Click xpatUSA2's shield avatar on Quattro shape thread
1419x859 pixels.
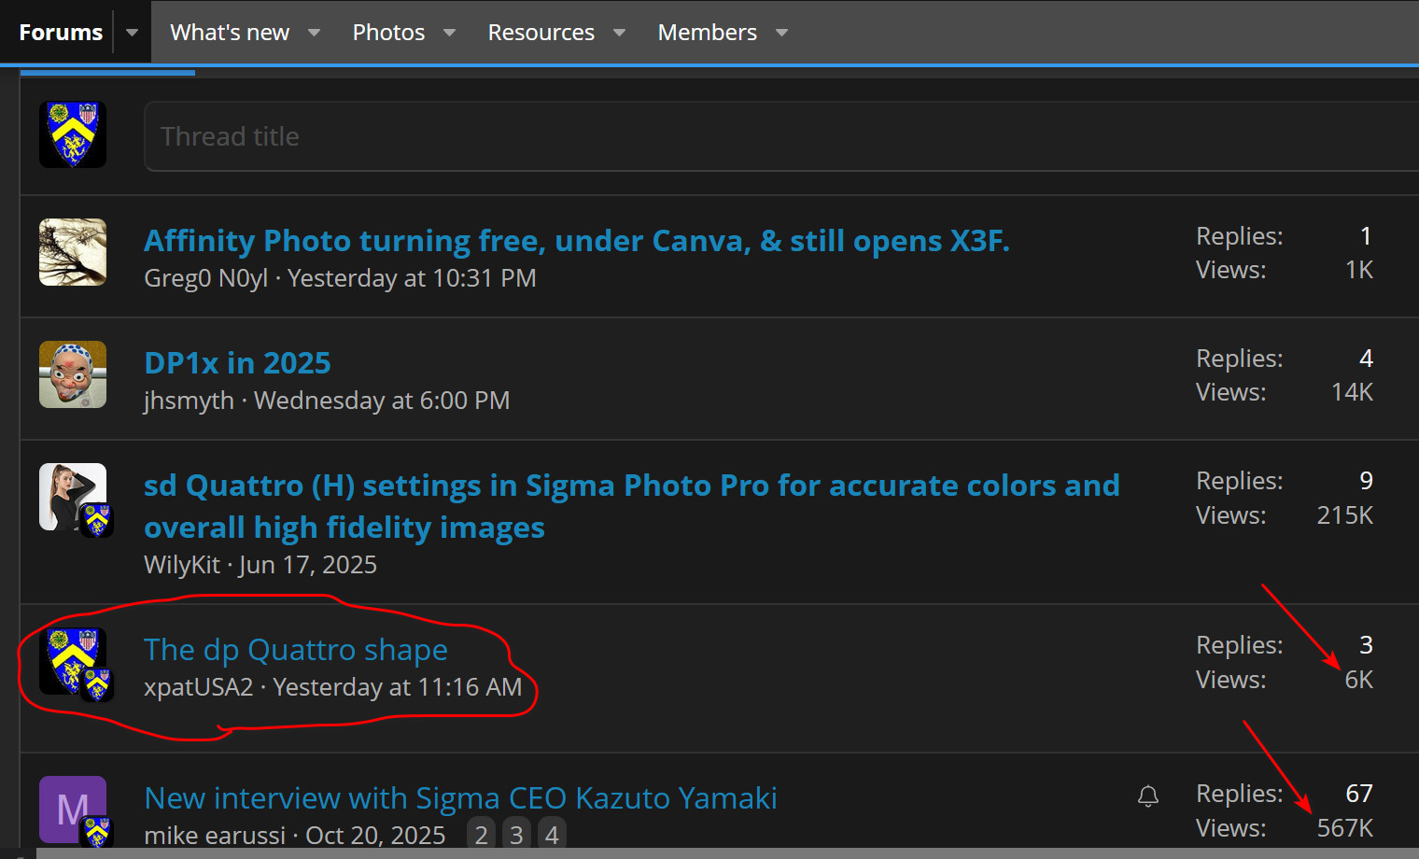[71, 659]
